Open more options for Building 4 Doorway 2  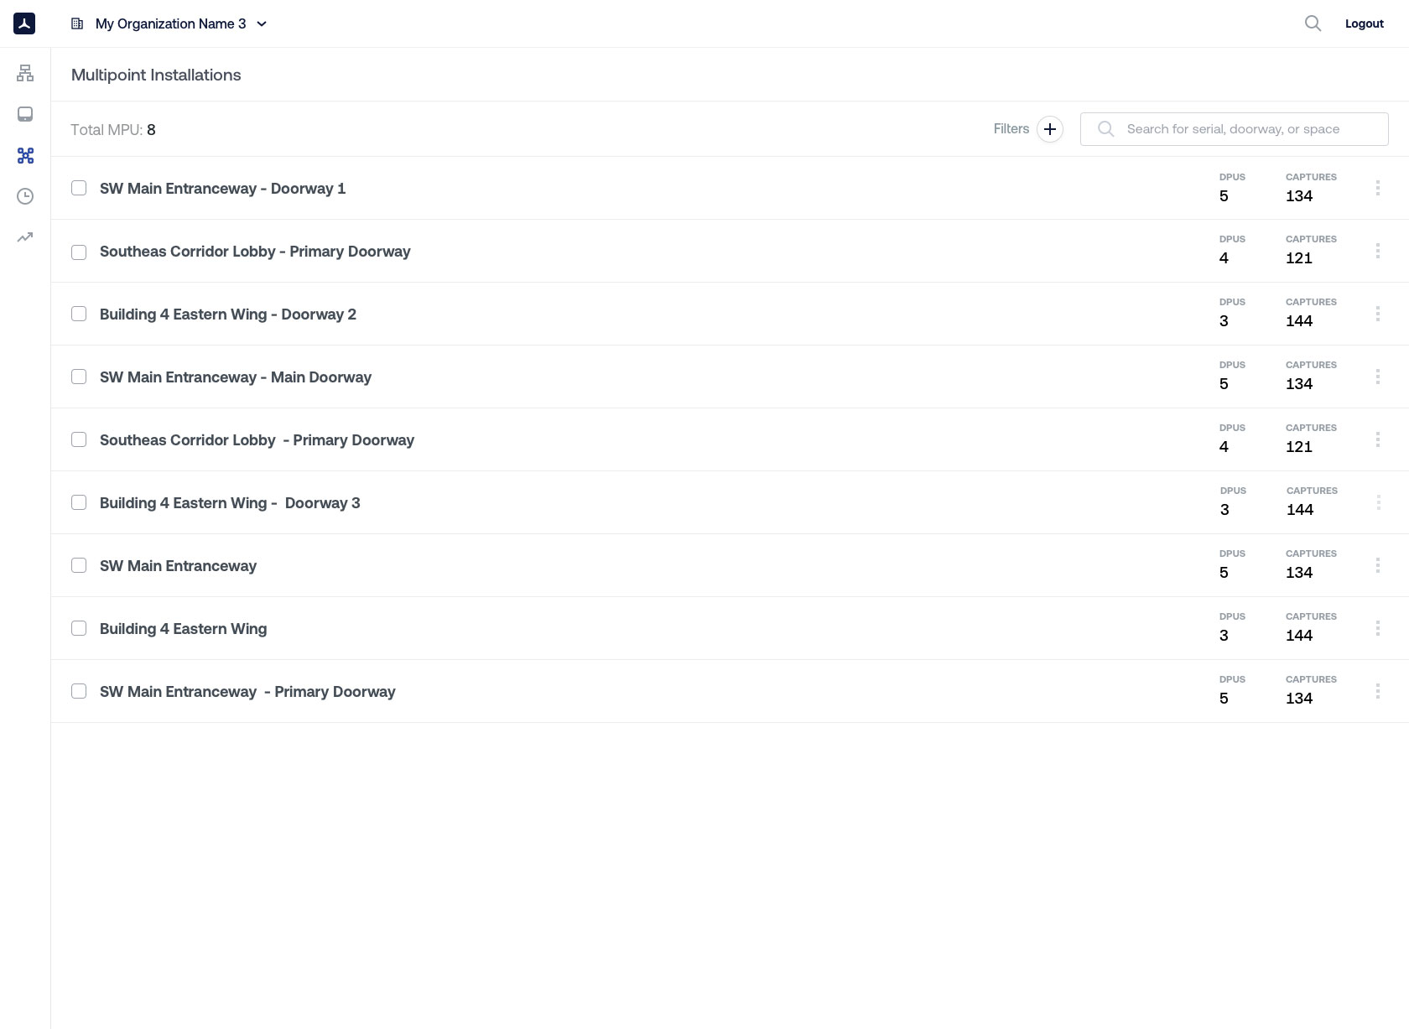coord(1377,314)
